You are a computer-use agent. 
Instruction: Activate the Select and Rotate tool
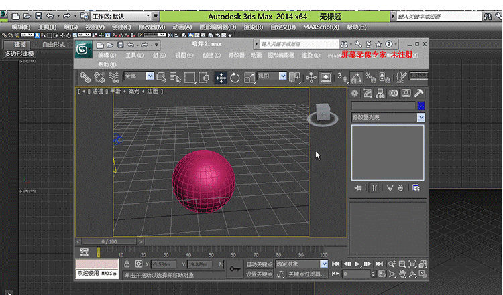(235, 77)
